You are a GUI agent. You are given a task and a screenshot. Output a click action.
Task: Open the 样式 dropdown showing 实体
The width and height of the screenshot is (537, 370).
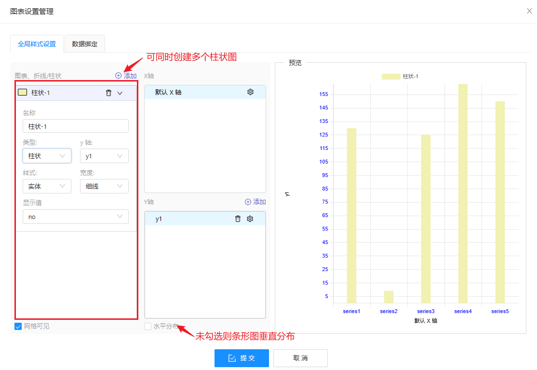click(47, 186)
